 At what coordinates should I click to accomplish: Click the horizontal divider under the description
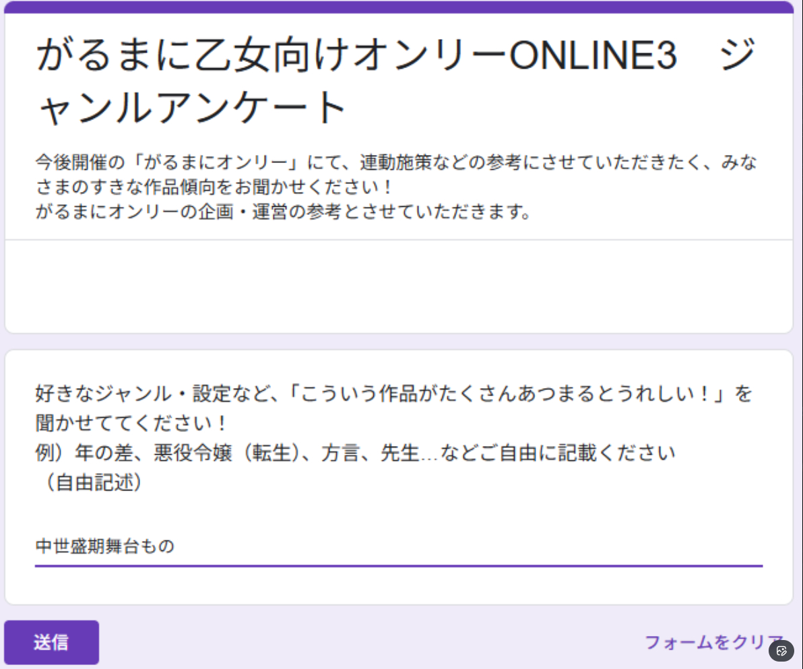399,240
